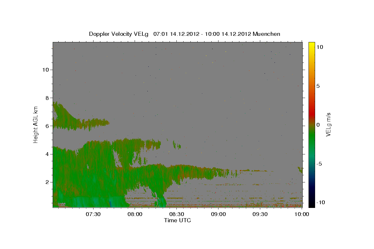Screen dimensions: 374x249
Task: Click the colorbar label '-5'
Action: tap(319, 164)
